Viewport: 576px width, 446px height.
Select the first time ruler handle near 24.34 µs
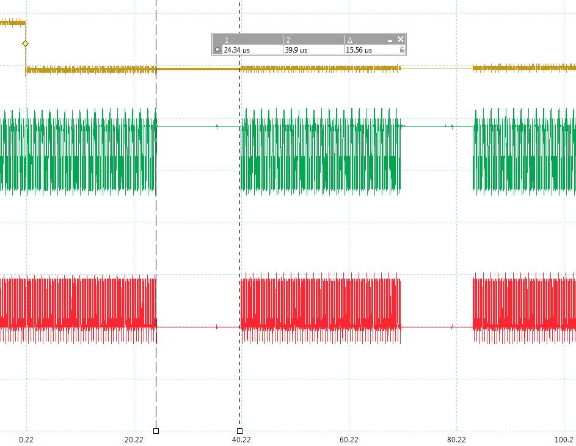tap(156, 431)
